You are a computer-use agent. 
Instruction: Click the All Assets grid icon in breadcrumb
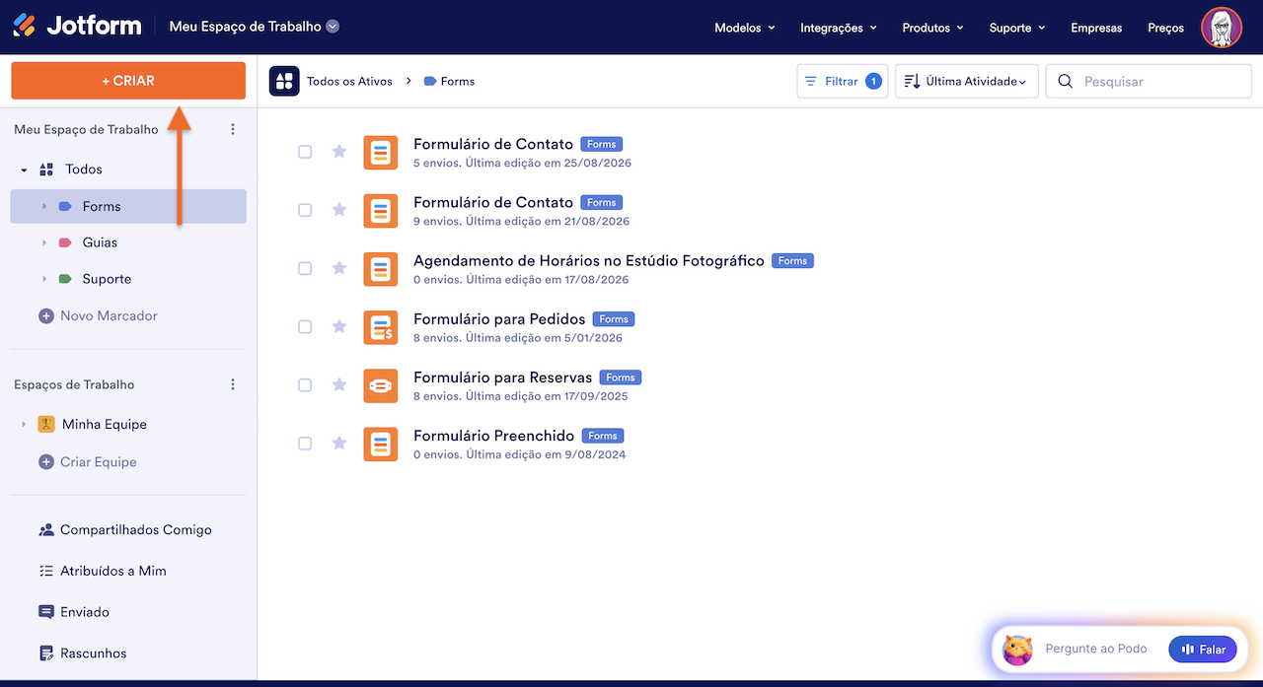pos(284,81)
